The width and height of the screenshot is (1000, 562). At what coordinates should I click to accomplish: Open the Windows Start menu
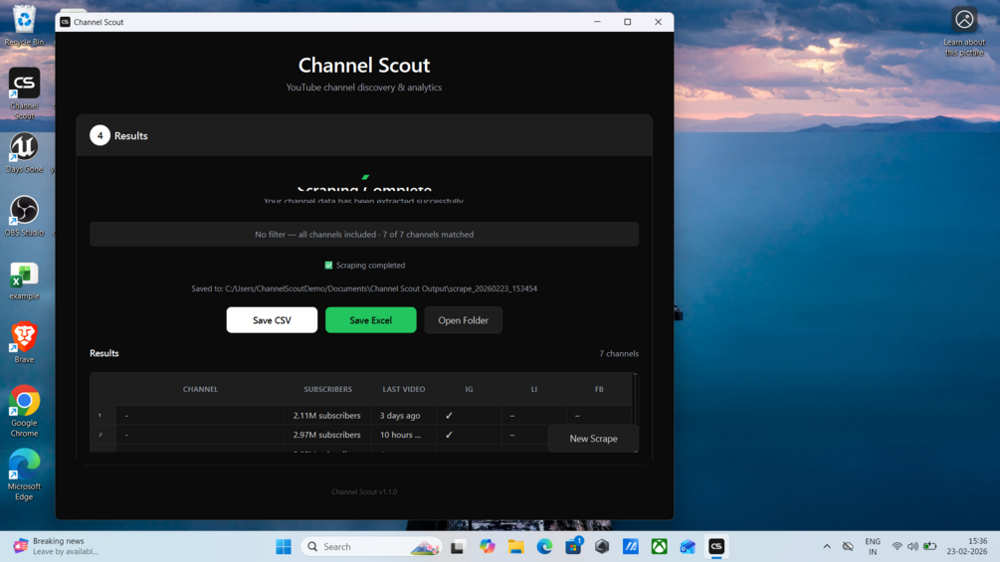pos(284,547)
